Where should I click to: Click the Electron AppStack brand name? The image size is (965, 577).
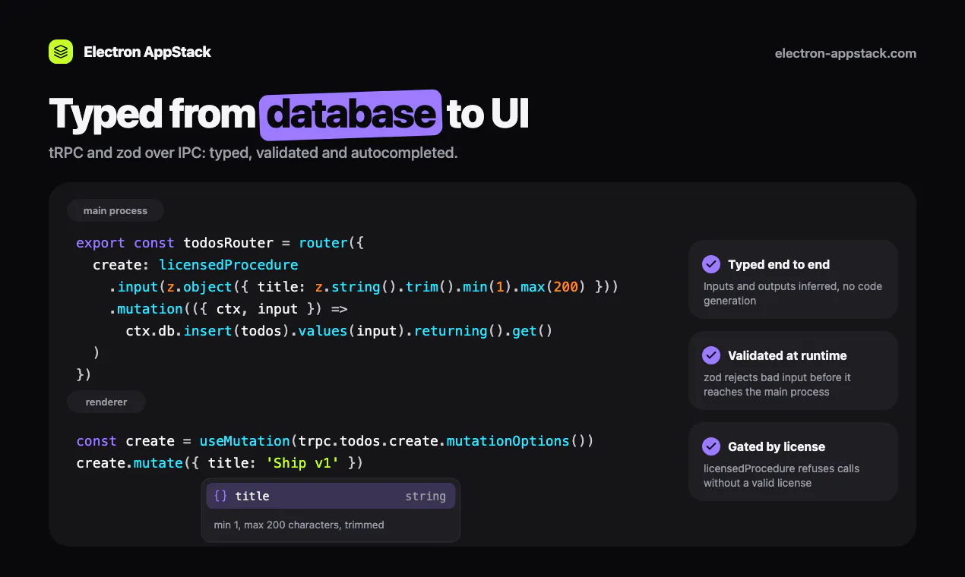[147, 52]
